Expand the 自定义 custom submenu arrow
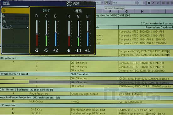Screen dimensions: 173x115 pos(27,27)
